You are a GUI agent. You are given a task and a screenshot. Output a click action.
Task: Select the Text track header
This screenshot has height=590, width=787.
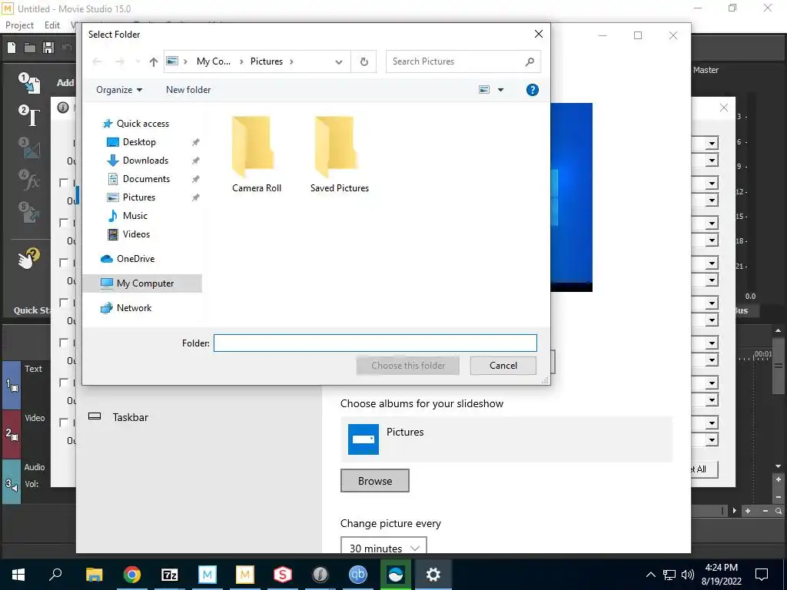[26, 386]
